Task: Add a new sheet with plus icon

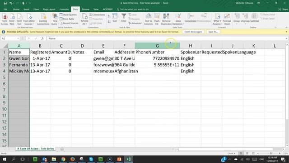Action: (x=62, y=149)
